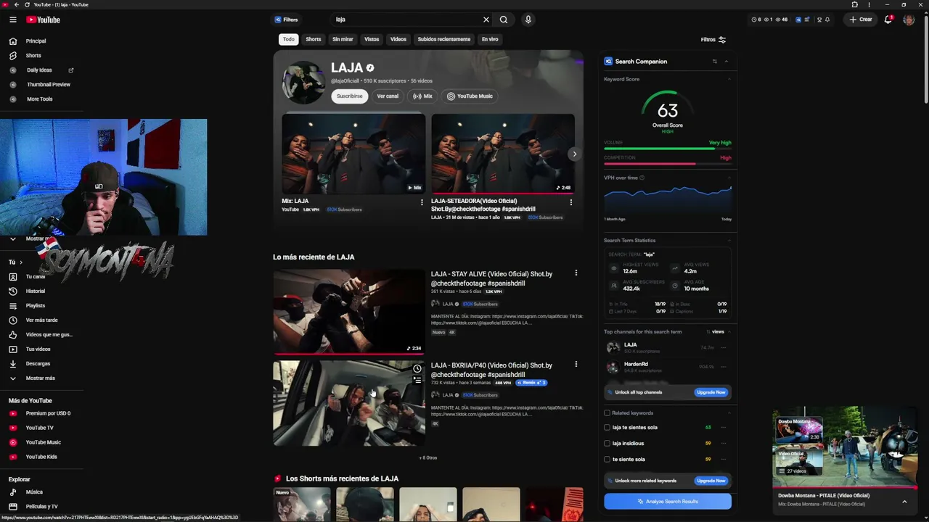
Task: Go back with the browser arrow
Action: click(x=16, y=4)
